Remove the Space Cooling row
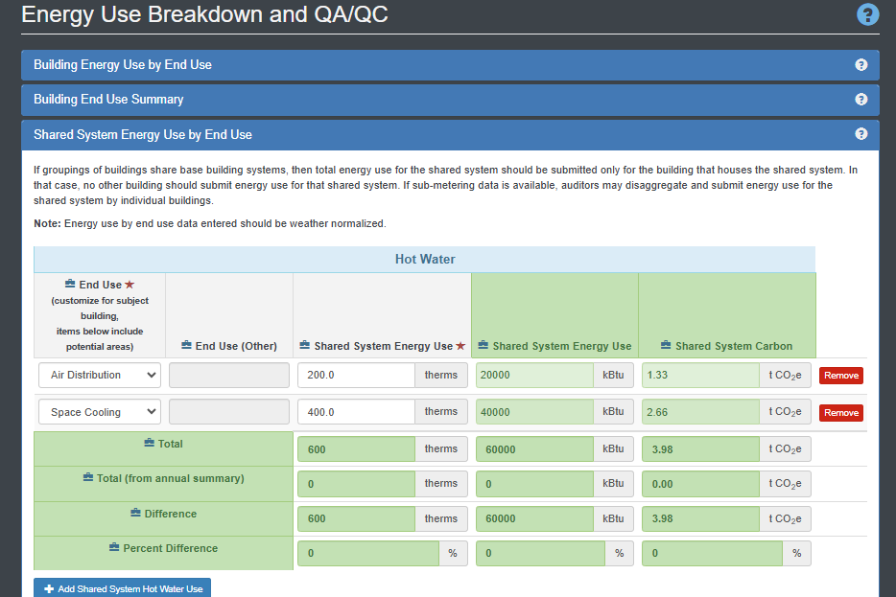The image size is (896, 597). pos(841,413)
